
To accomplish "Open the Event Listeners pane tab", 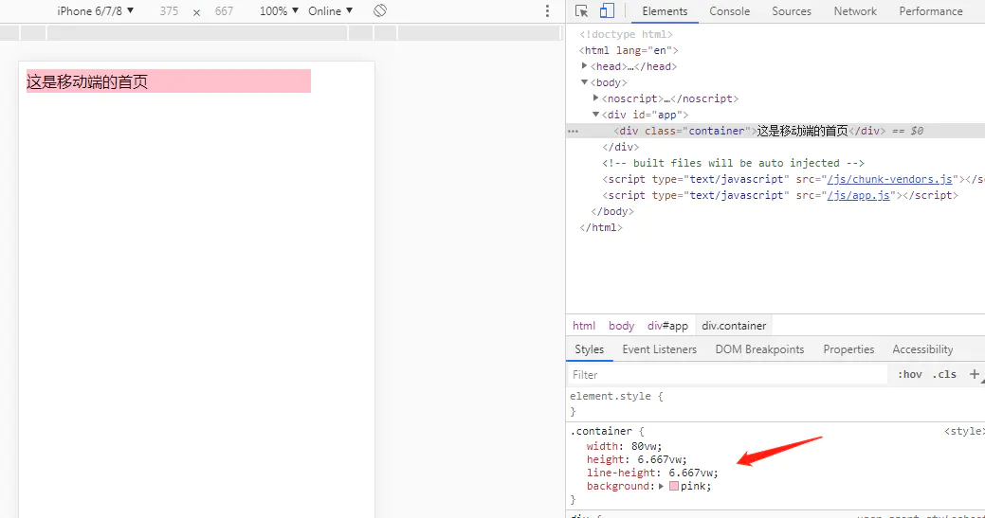I will [660, 349].
